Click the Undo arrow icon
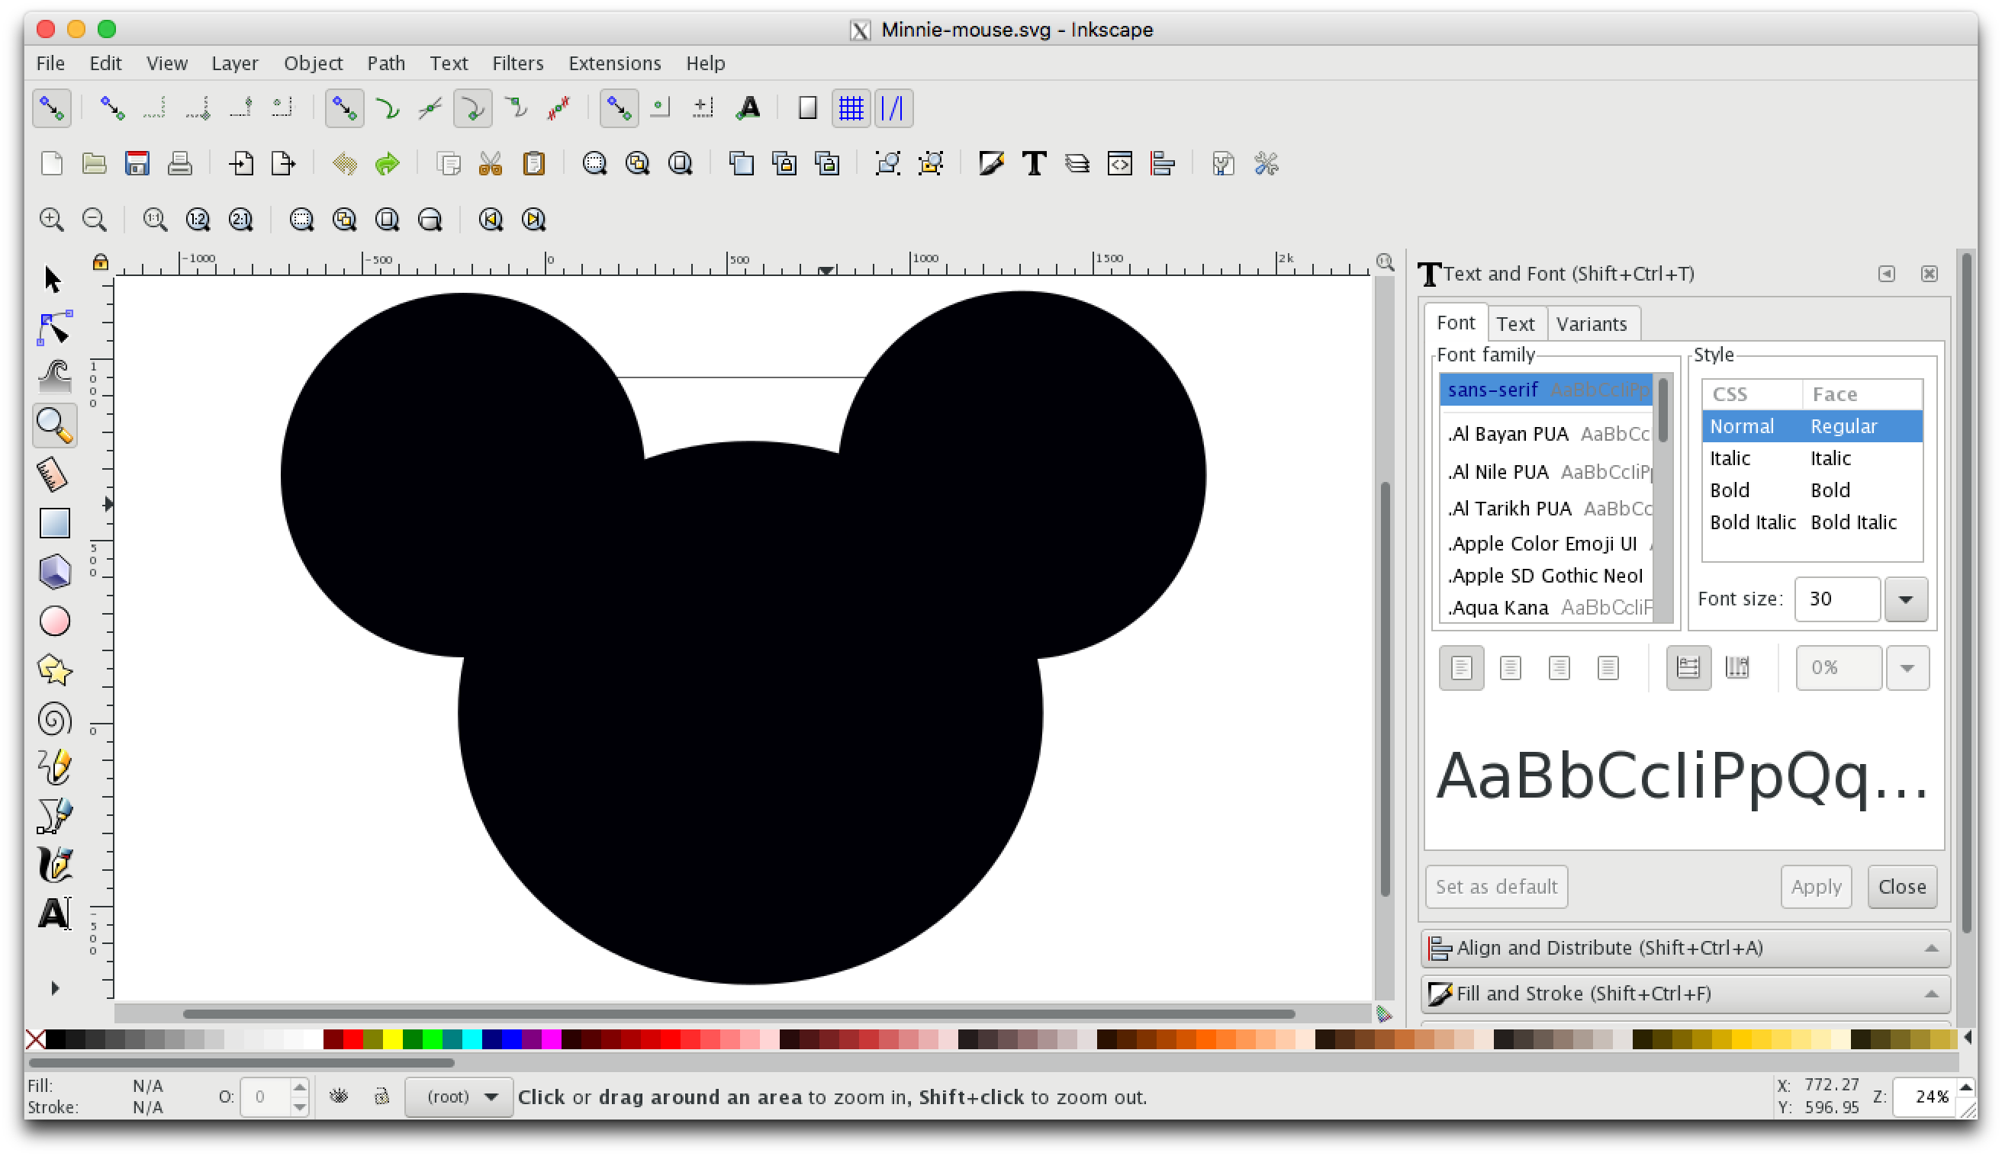 [x=344, y=163]
